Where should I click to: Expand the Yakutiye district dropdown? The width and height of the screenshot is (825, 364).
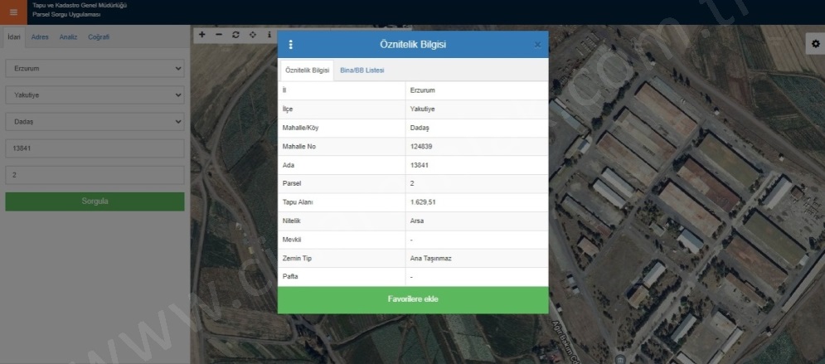[x=95, y=95]
